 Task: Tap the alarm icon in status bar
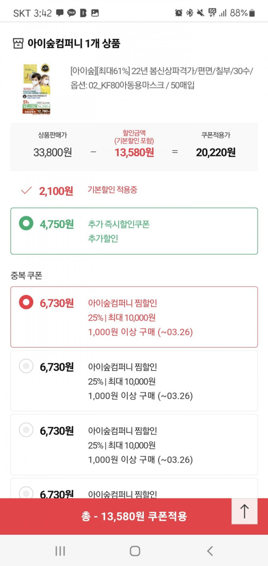point(179,13)
